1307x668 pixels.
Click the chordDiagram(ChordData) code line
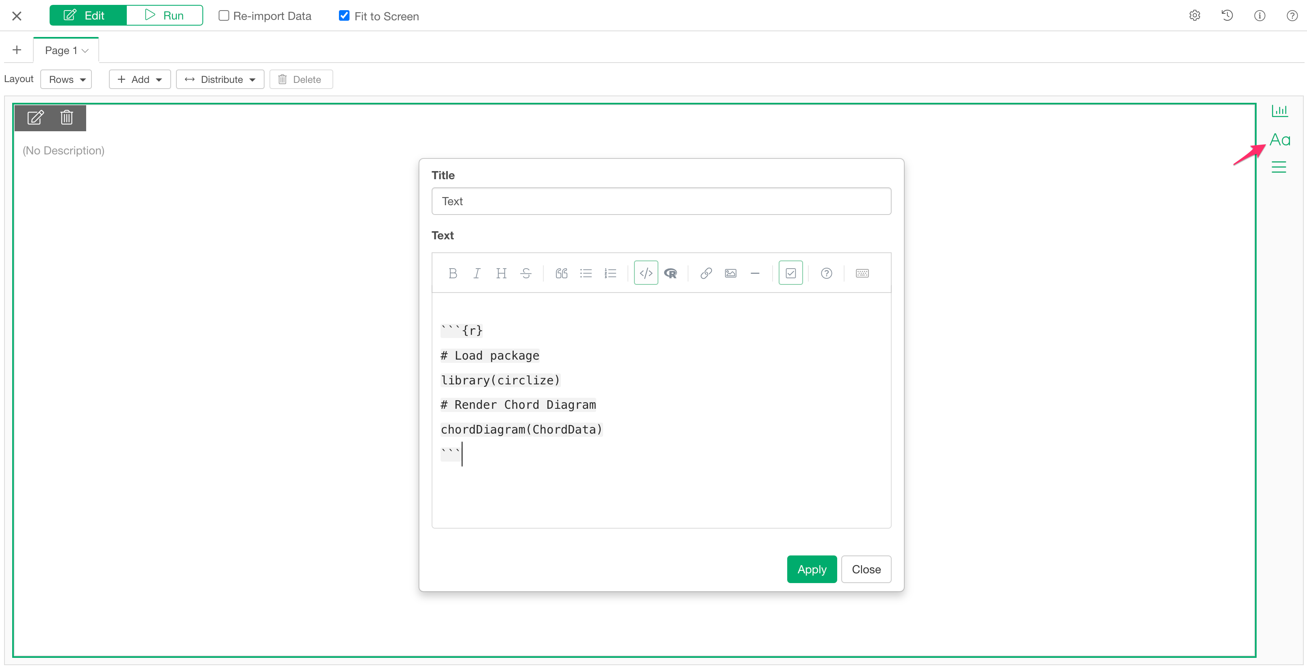tap(521, 429)
